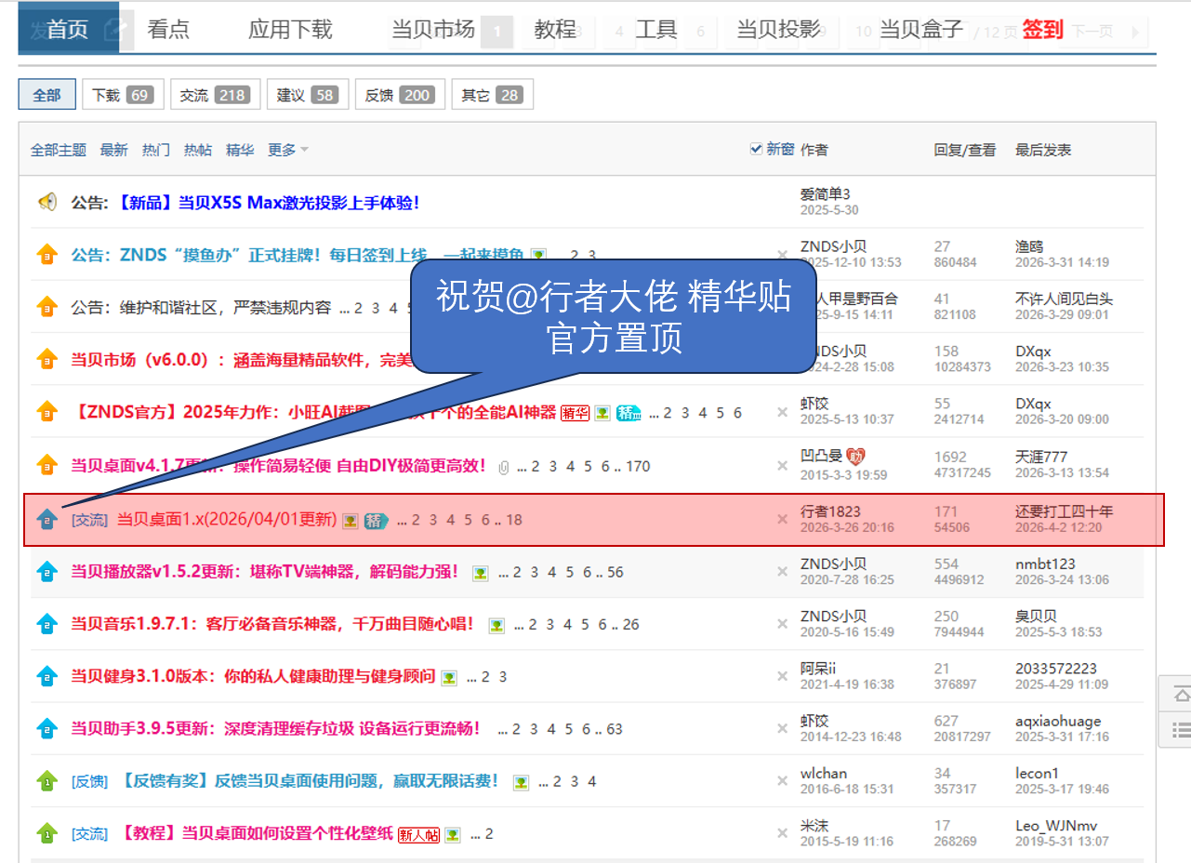Click the 新人帖 badge on the 【教程】 thread
Viewport: 1191px width, 863px height.
(418, 834)
